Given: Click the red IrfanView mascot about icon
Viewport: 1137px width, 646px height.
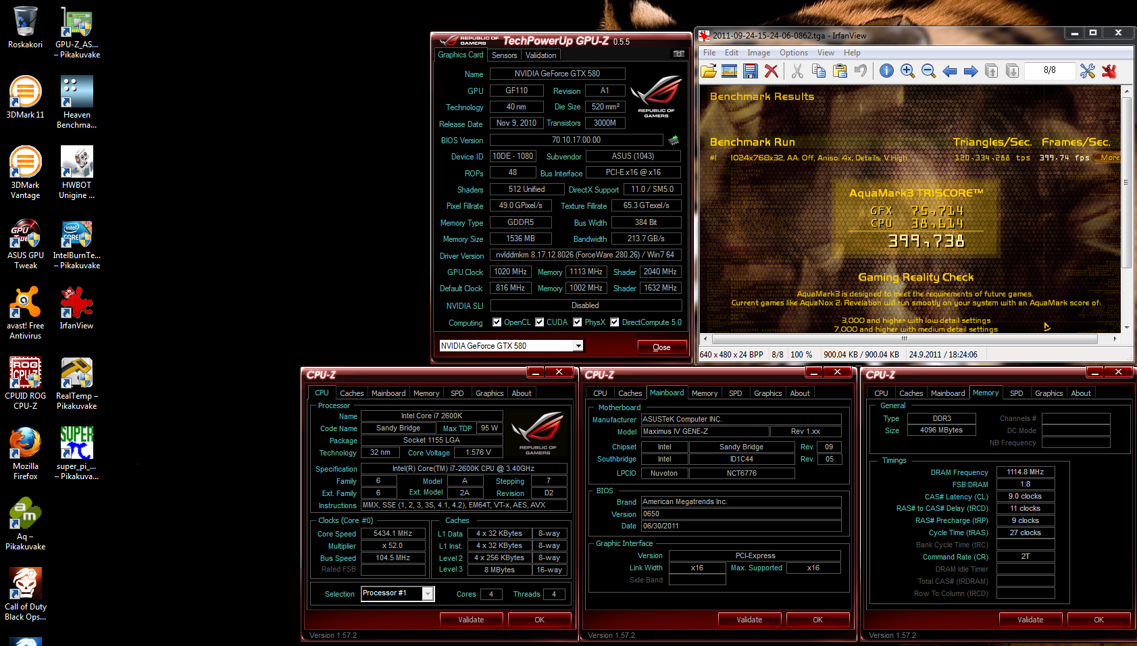Looking at the screenshot, I should [x=1109, y=71].
